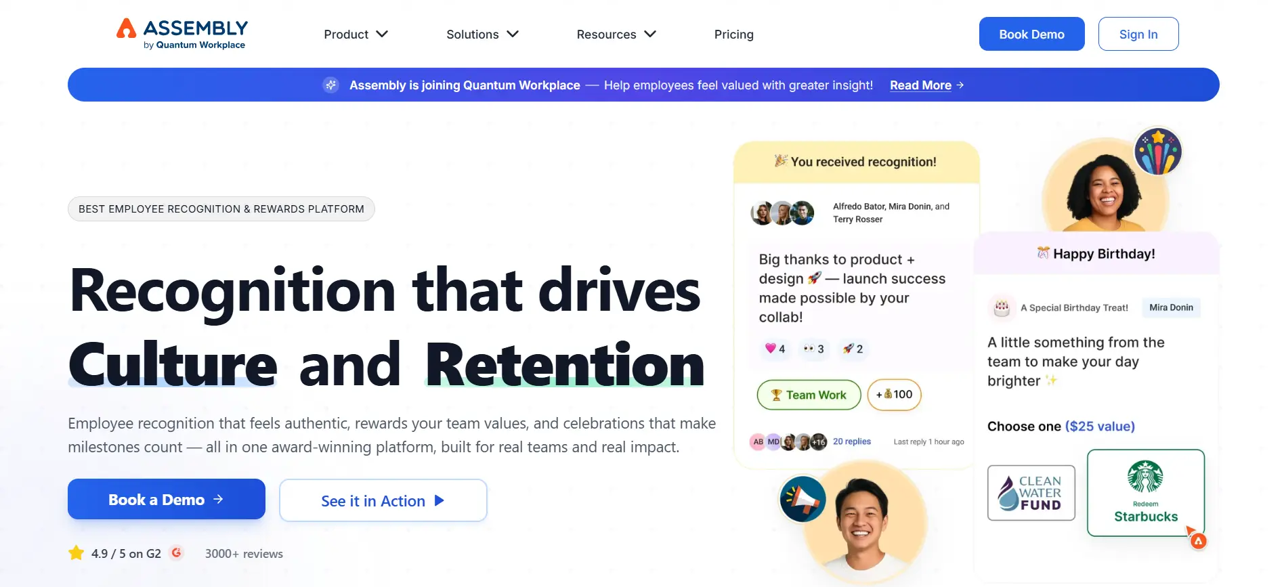Click the Book Demo header button

(x=1031, y=34)
